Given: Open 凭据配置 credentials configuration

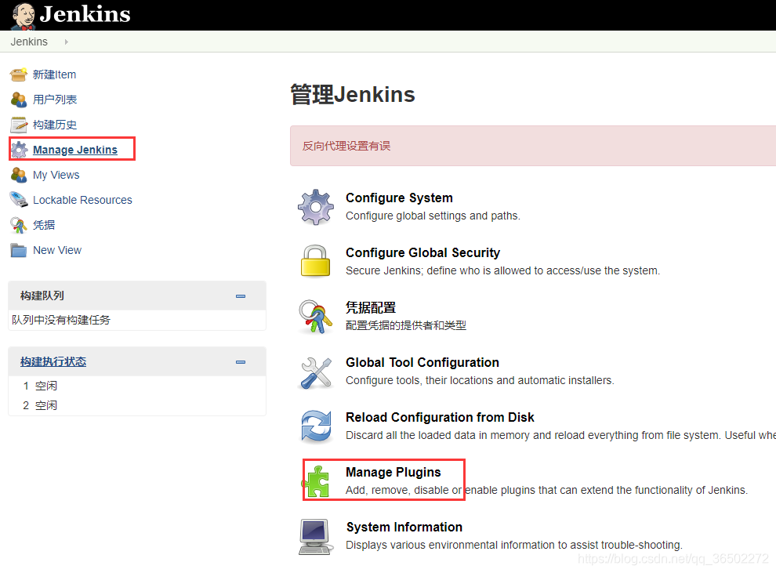Looking at the screenshot, I should (x=371, y=308).
